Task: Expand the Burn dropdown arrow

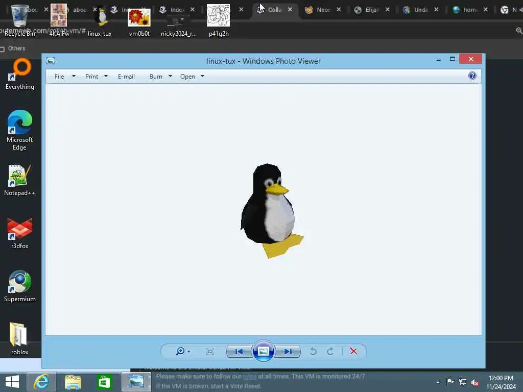Action: coord(170,77)
